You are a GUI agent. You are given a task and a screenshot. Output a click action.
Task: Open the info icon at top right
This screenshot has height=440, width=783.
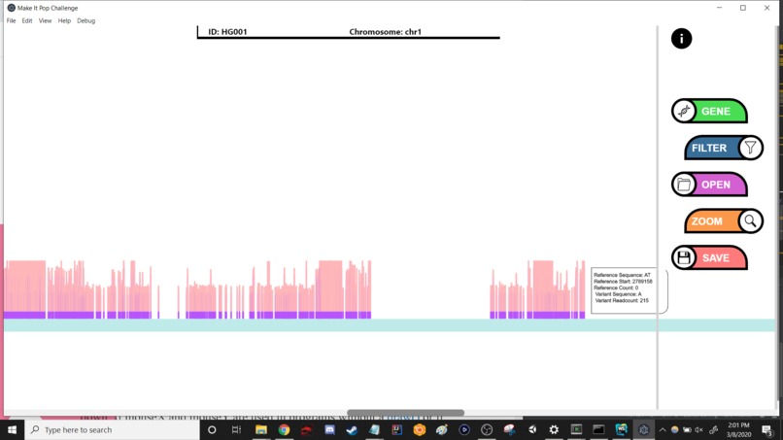tap(681, 39)
